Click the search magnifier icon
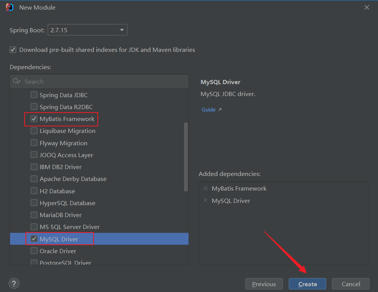This screenshot has width=378, height=292. coord(17,81)
